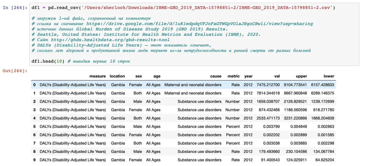Click the 'cause' column header

coord(216,76)
